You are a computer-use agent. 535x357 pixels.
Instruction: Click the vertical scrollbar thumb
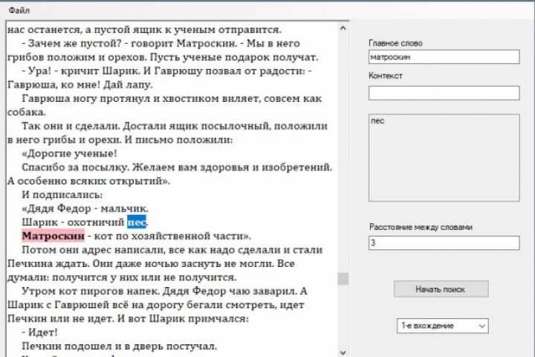[x=343, y=278]
